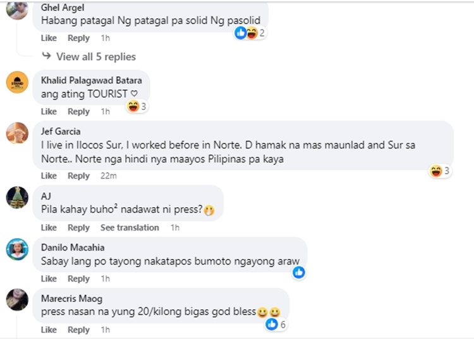Open the 6 likes on Marecris Maog's comment
This screenshot has width=474, height=339.
coord(276,324)
